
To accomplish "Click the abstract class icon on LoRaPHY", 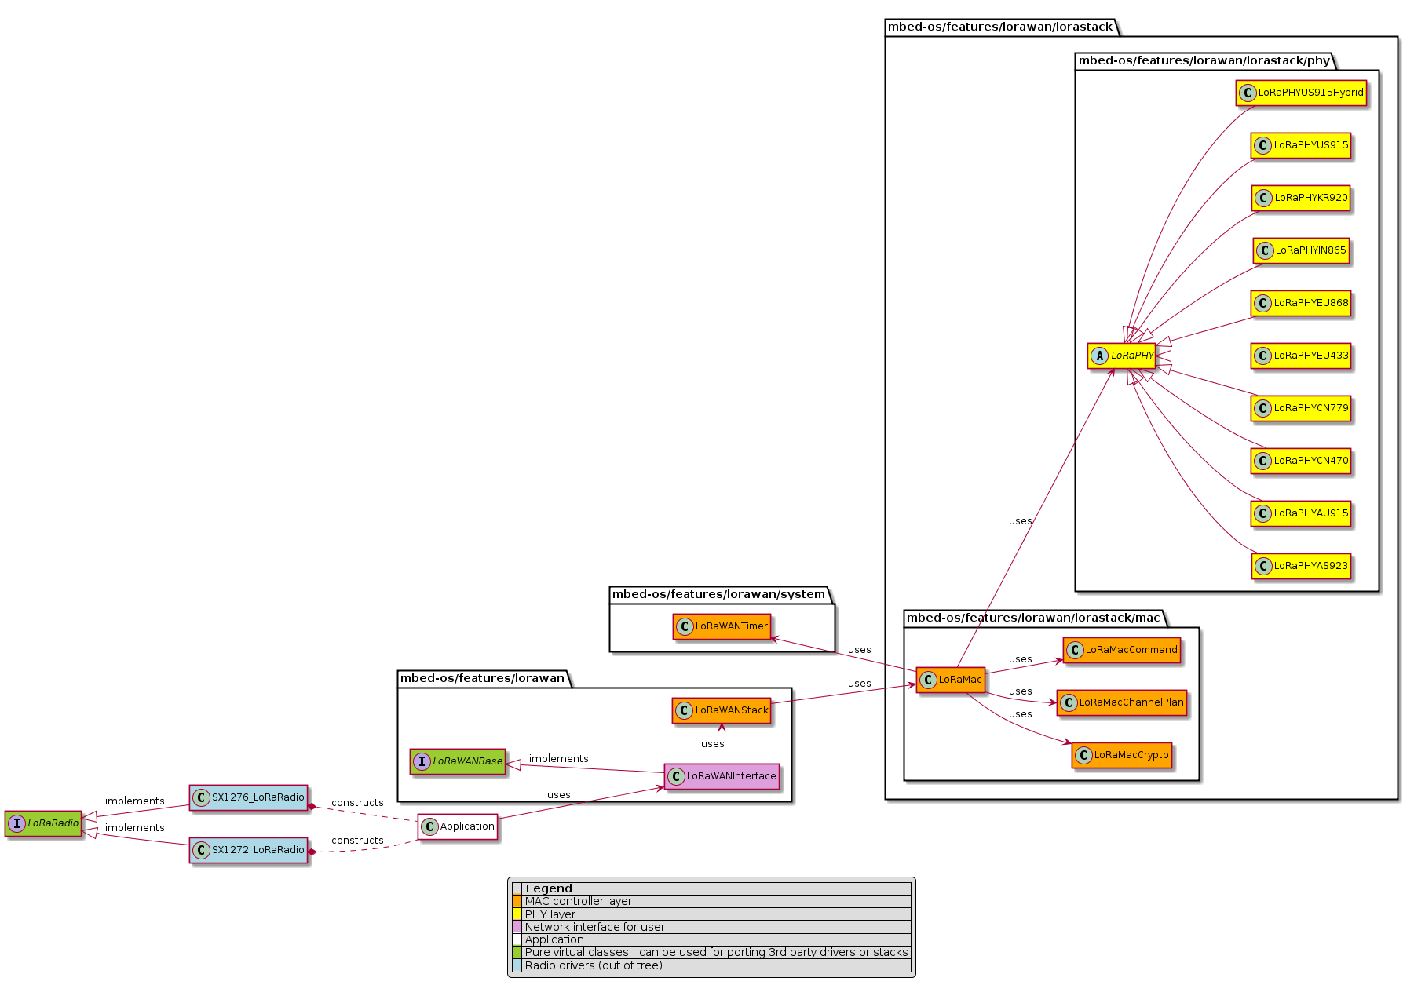I will pos(1100,356).
